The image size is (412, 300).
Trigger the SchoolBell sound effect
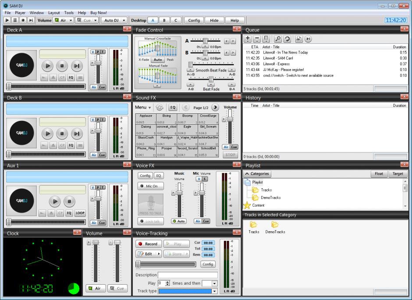click(208, 152)
